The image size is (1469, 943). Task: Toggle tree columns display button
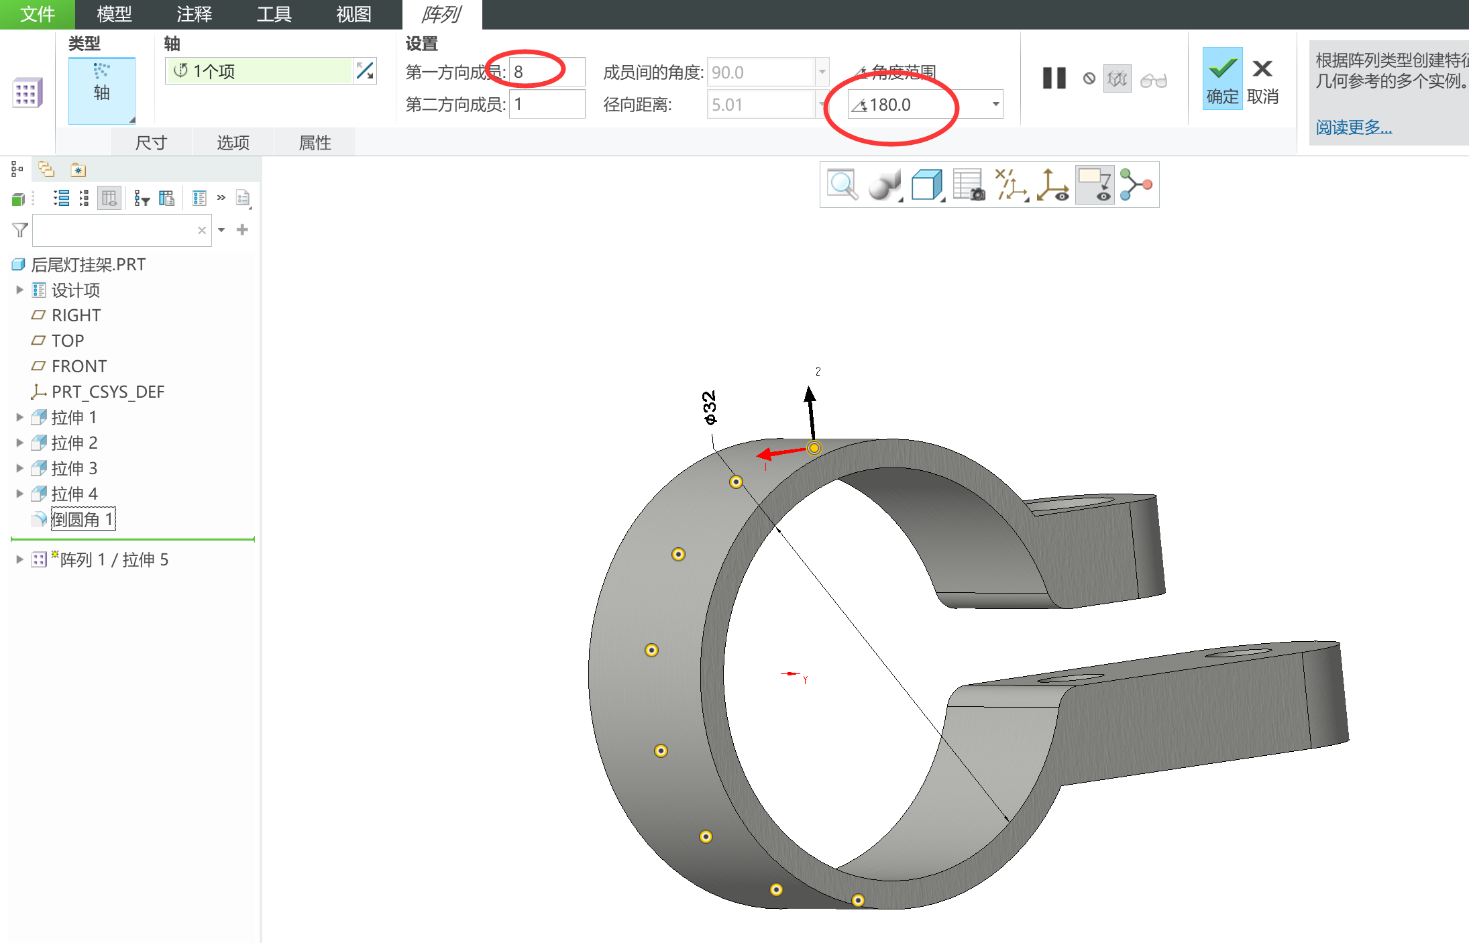109,198
